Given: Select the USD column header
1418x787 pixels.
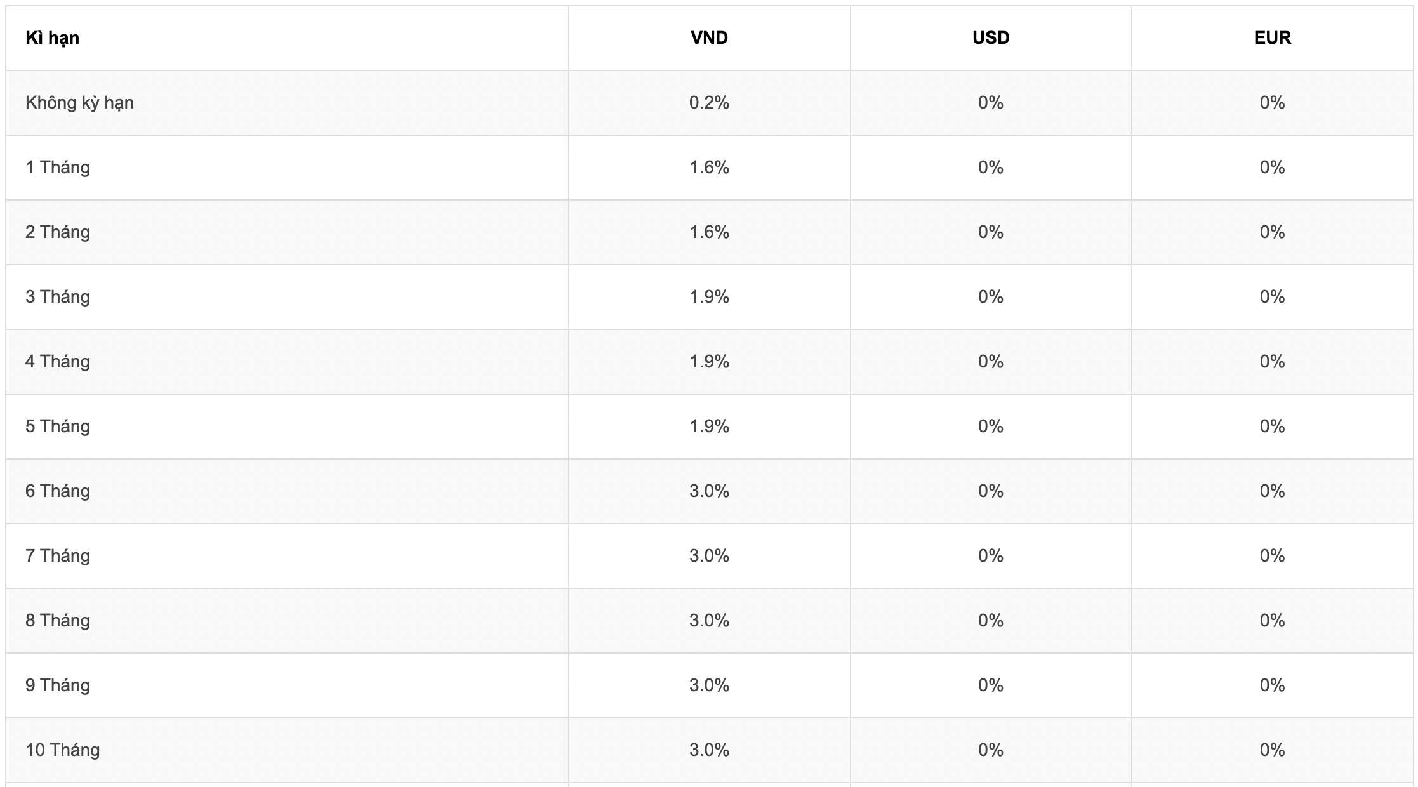Looking at the screenshot, I should click(x=991, y=38).
